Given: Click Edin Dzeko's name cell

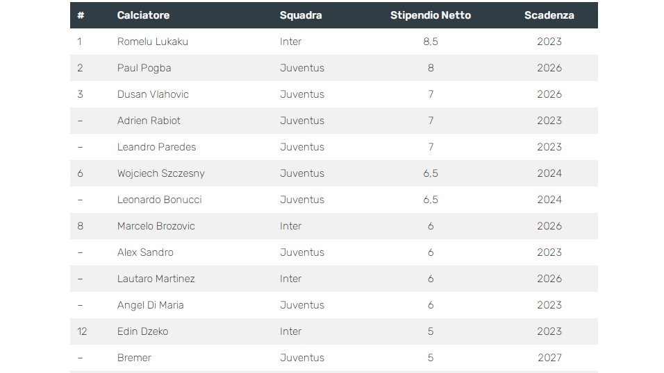Looking at the screenshot, I should click(x=142, y=331).
